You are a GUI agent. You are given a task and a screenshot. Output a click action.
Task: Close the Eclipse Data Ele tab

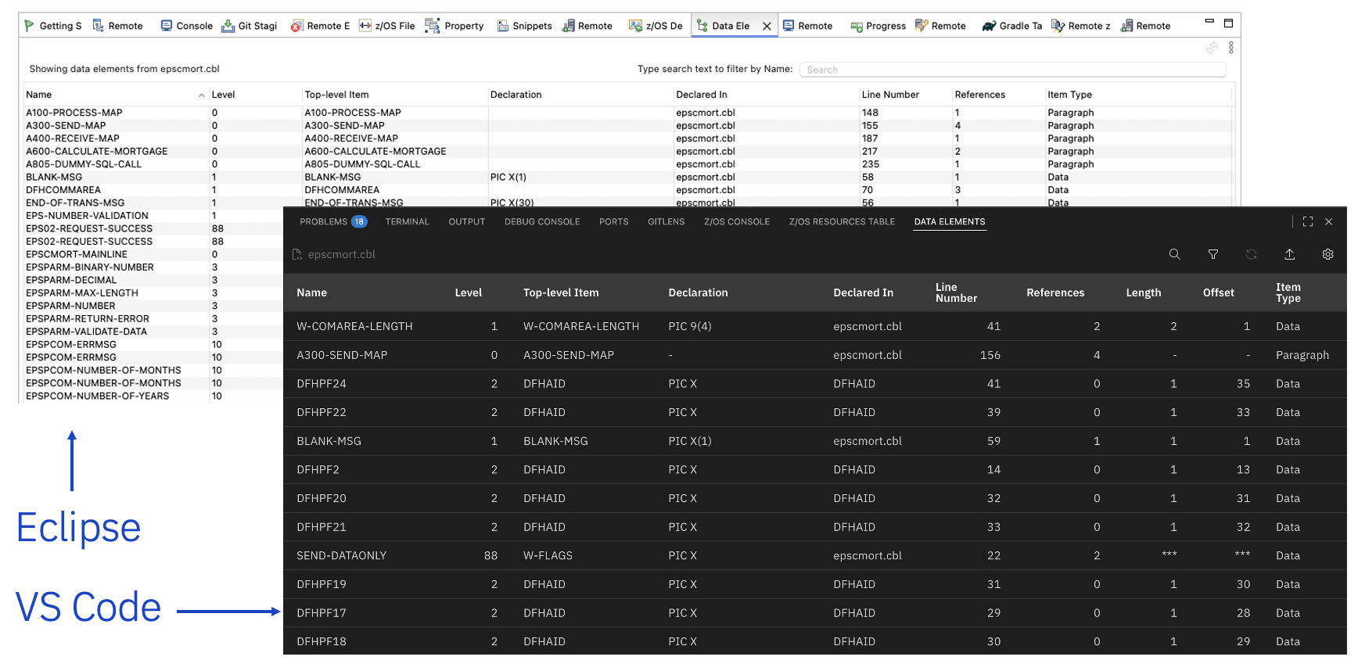(x=767, y=26)
